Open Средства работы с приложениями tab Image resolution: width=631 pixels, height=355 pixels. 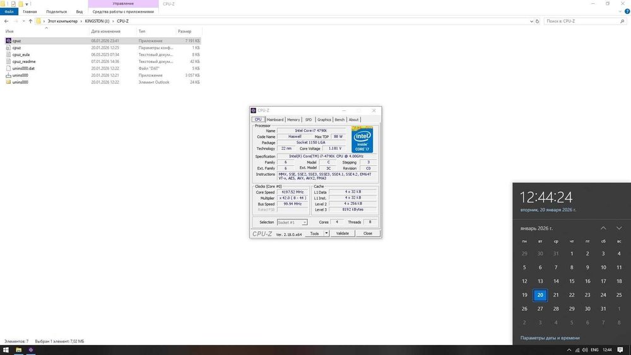123,11
